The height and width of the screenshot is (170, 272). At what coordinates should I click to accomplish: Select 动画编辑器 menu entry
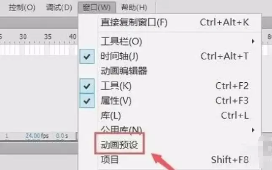(175, 71)
